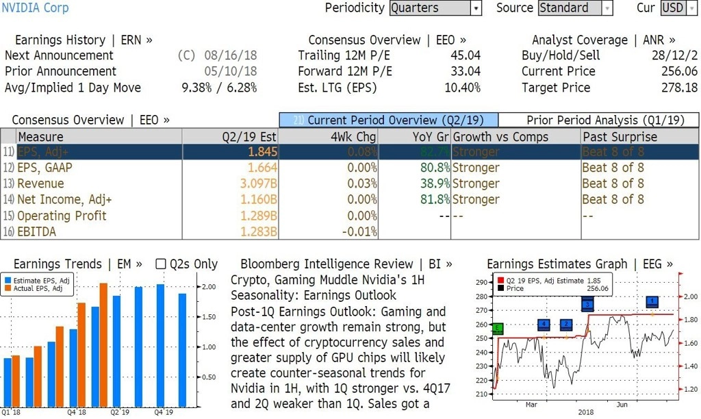Click the black Price legend swatch

500,288
